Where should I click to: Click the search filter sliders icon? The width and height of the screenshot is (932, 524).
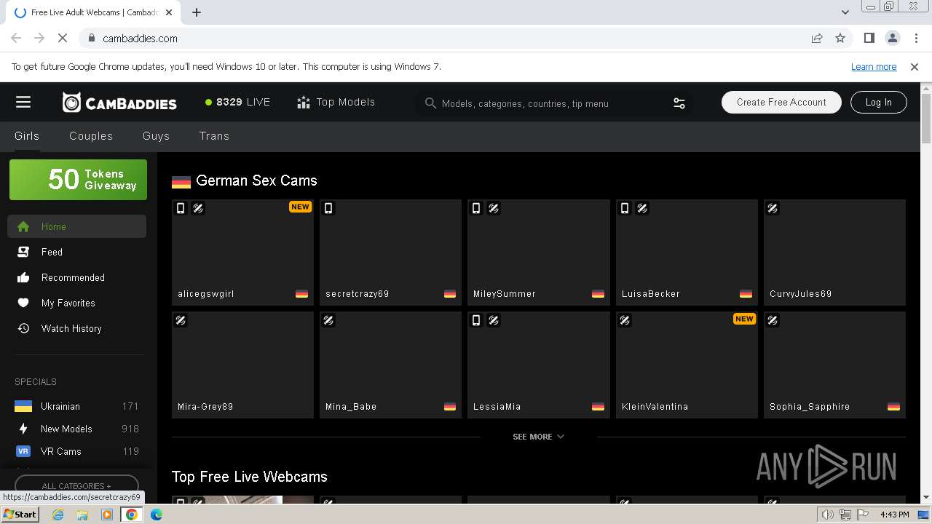(x=679, y=103)
